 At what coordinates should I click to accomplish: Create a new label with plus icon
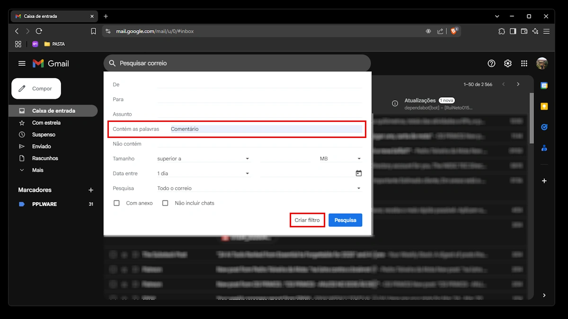click(91, 190)
